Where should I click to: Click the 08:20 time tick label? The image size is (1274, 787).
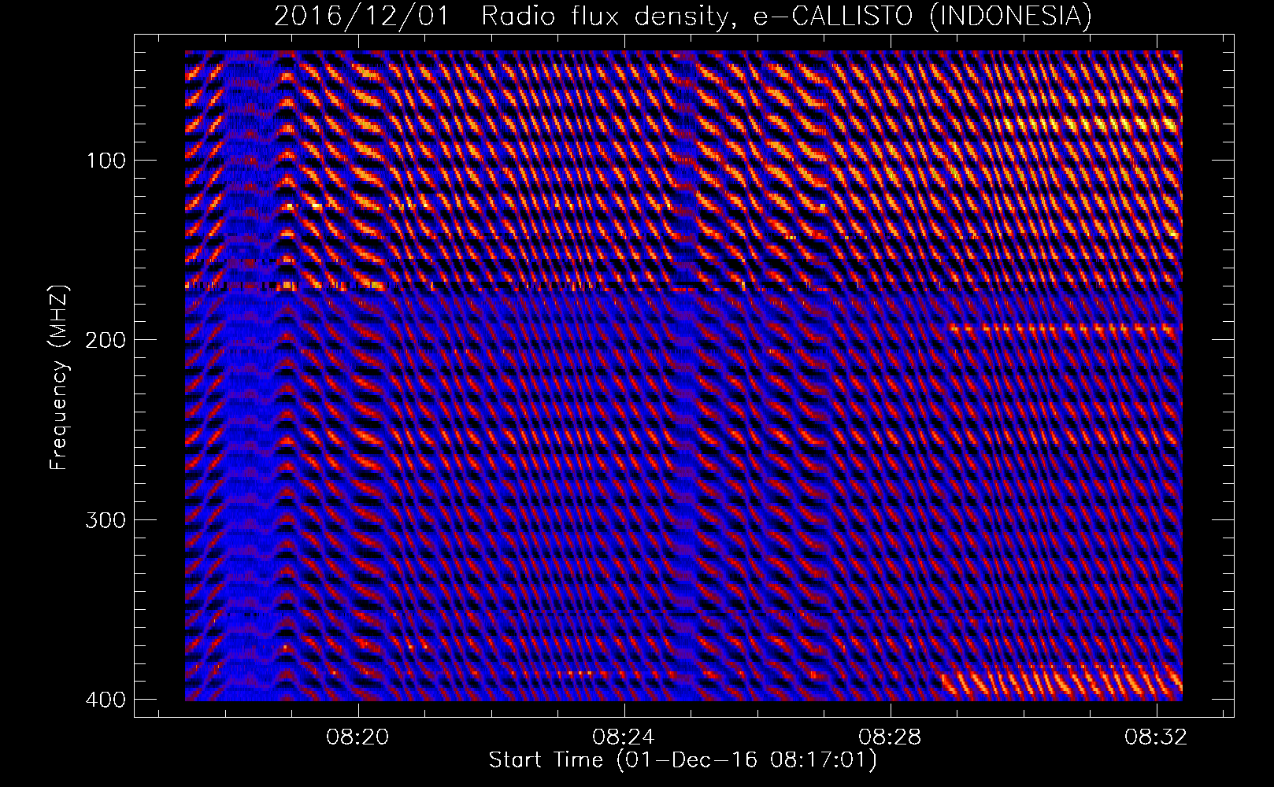click(x=358, y=737)
